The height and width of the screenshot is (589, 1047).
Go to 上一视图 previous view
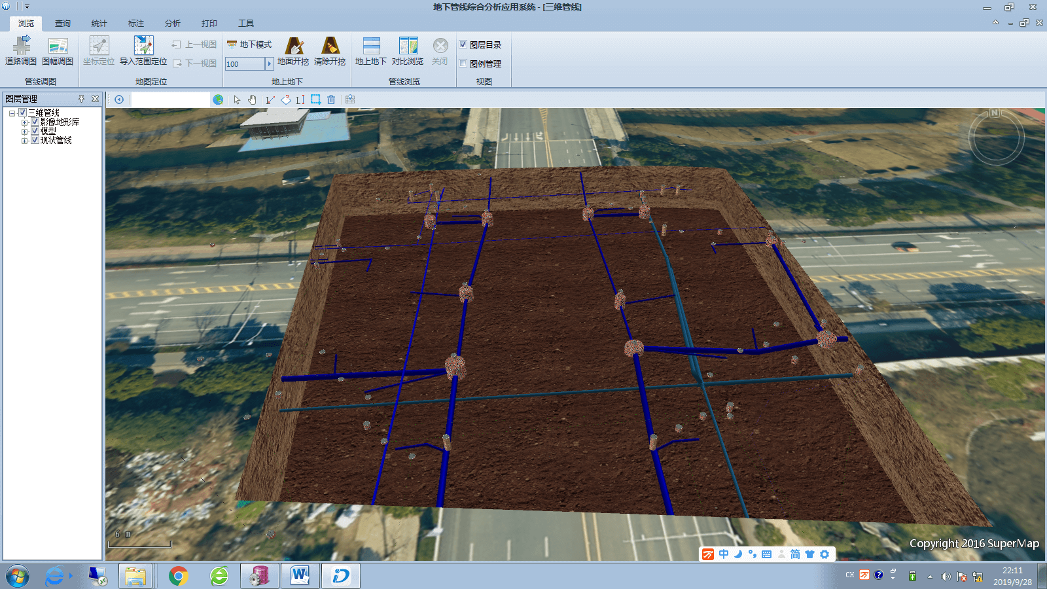(x=194, y=45)
